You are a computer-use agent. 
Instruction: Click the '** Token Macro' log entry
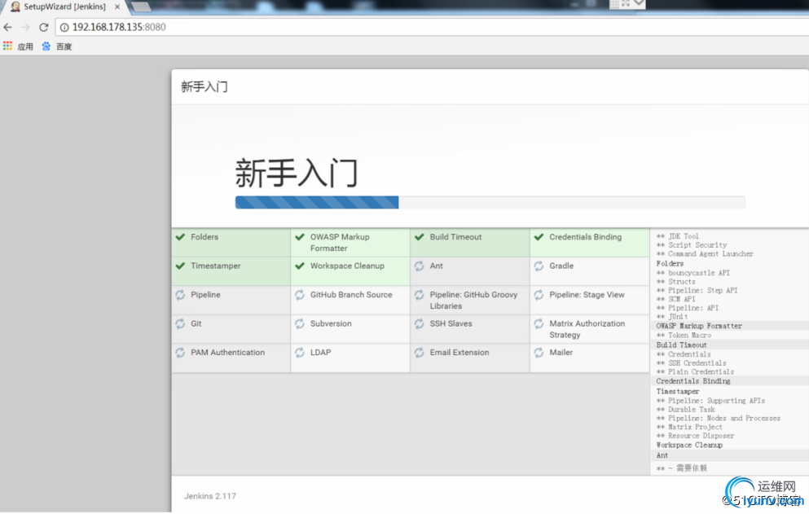[684, 335]
